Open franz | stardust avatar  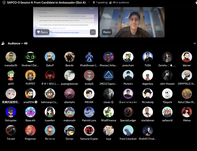[x=128, y=130]
